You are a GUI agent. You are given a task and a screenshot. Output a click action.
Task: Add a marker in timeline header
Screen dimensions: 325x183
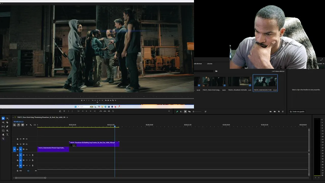27,125
